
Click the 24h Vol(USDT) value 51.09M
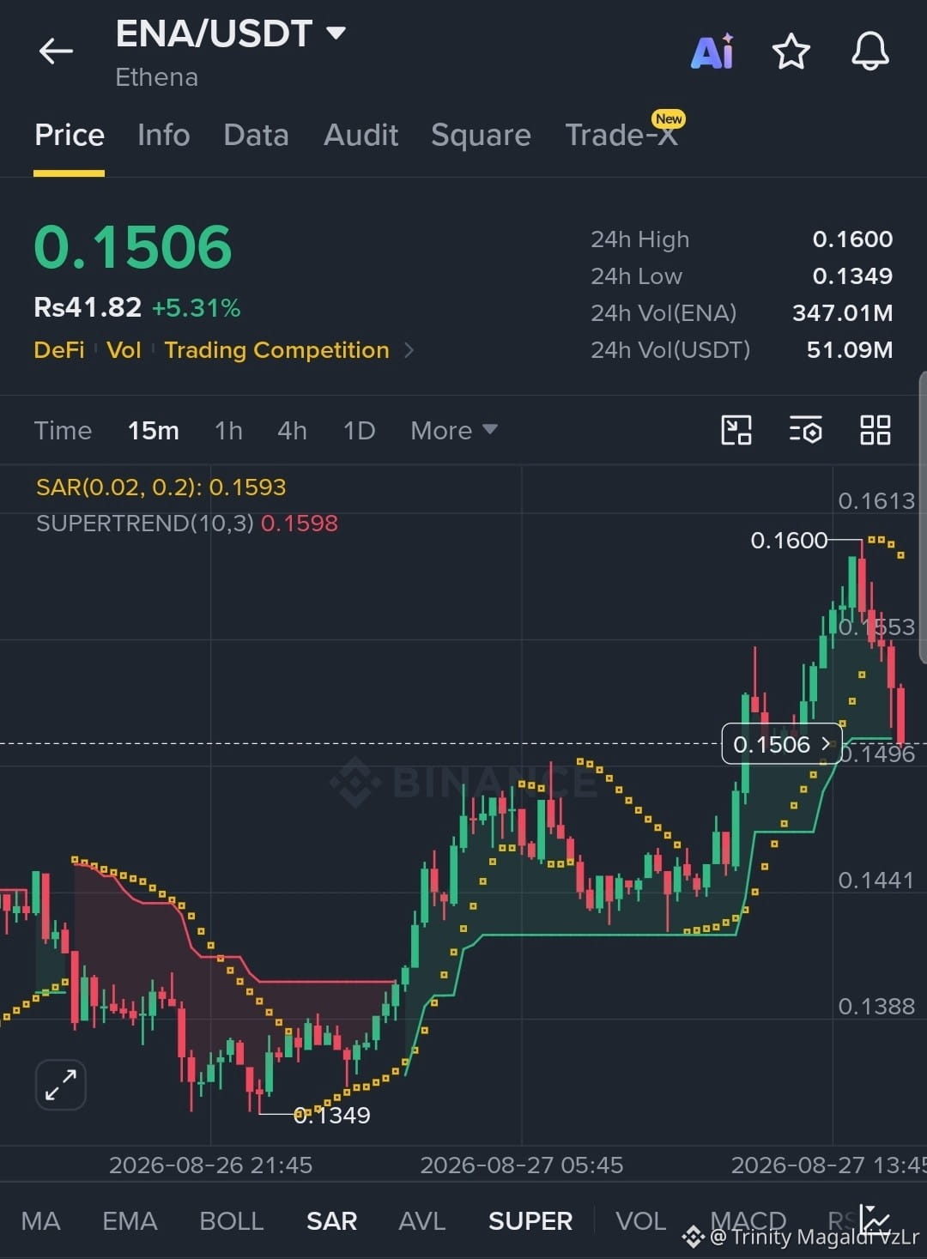[849, 349]
